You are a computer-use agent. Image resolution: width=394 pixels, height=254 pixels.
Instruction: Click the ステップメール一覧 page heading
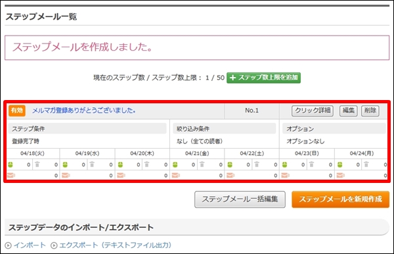point(41,16)
